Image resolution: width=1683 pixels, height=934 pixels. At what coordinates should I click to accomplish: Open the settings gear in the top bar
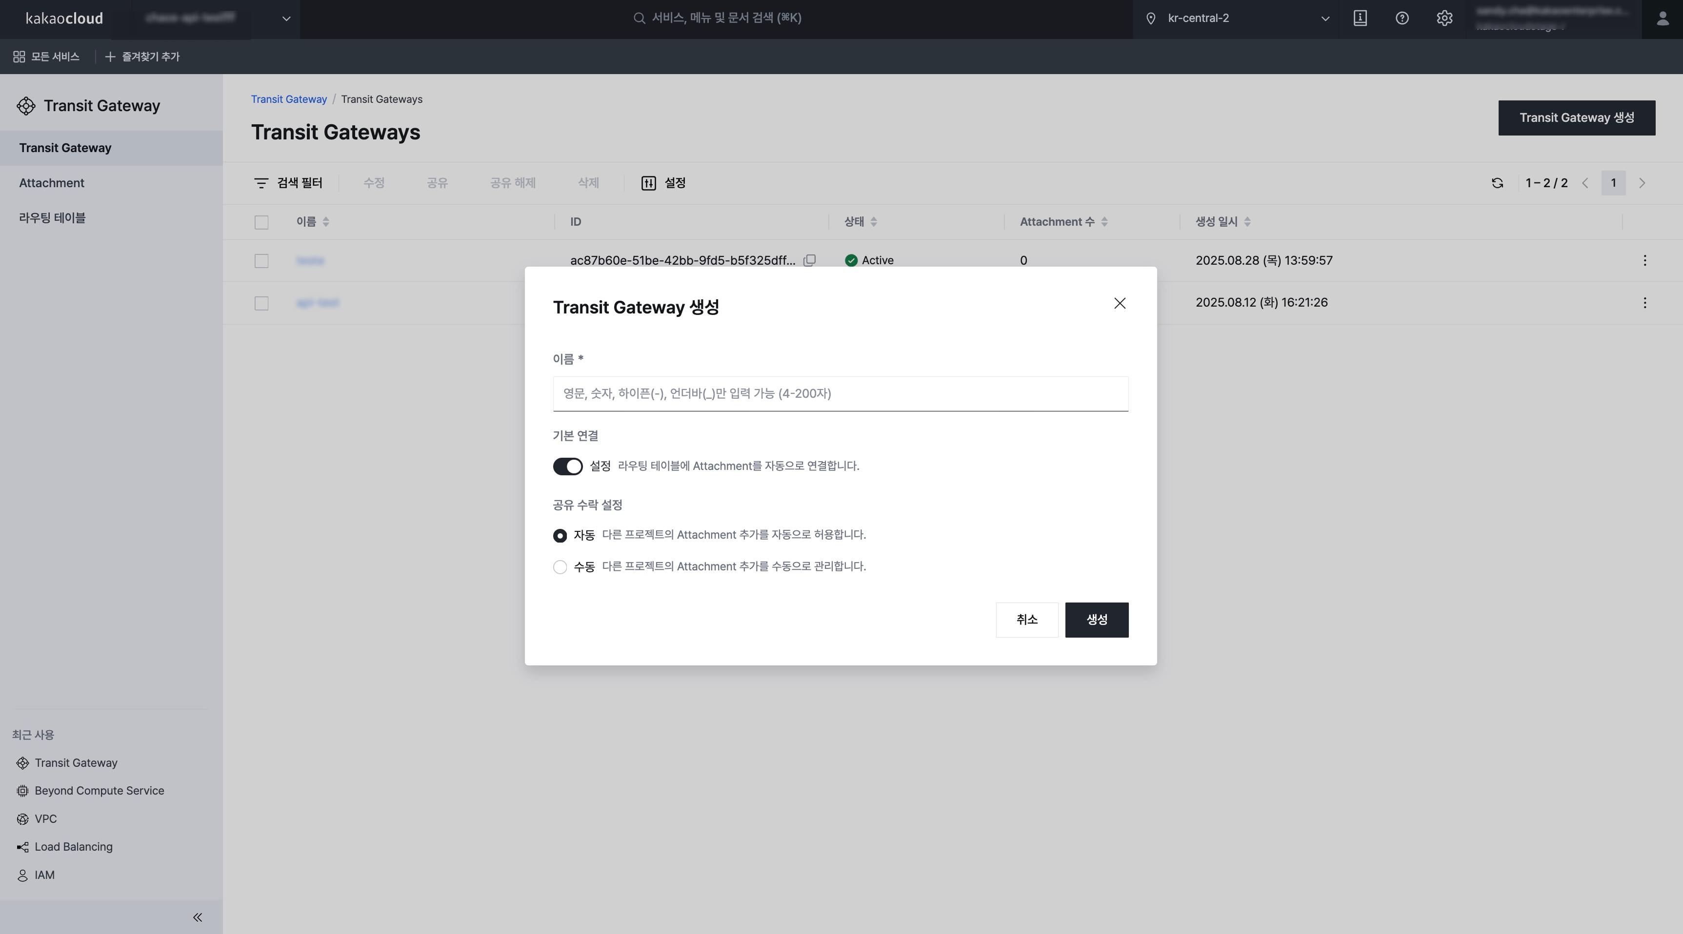(1444, 18)
